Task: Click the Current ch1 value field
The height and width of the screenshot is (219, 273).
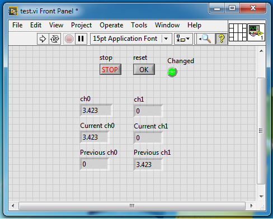Action: 148,138
